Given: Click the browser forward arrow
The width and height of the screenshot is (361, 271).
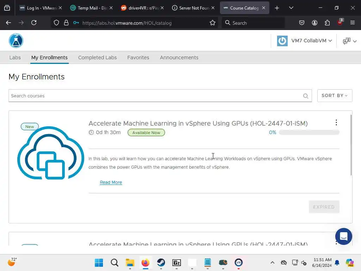Looking at the screenshot, I should 21,23.
